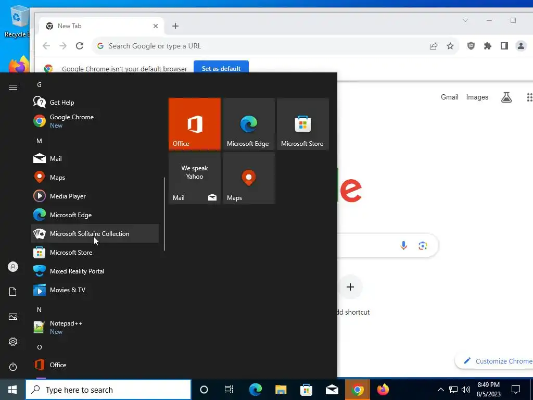The height and width of the screenshot is (400, 533).
Task: Open the Chrome profile avatar
Action: point(521,46)
